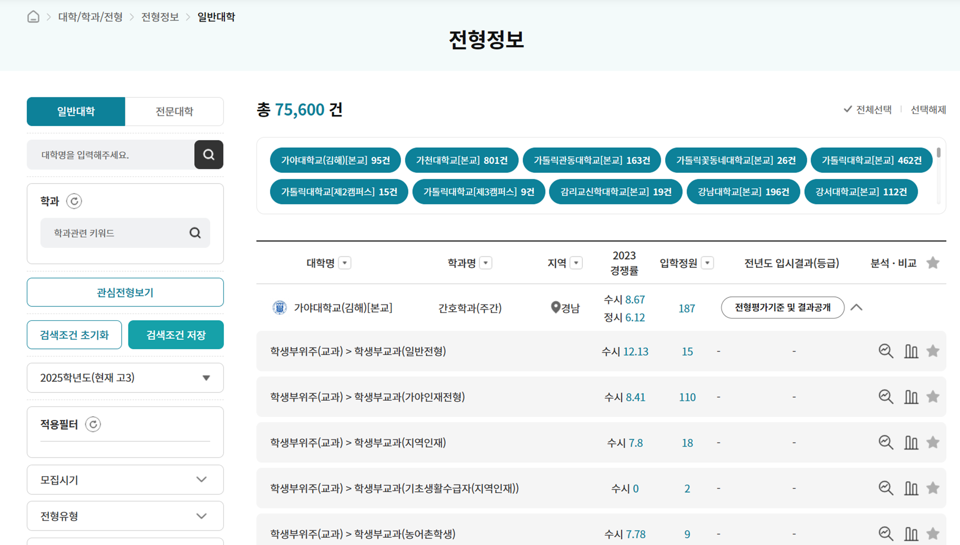Collapse the 가야대학교 간호학과 row details
Screen dimensions: 960x545
(857, 307)
